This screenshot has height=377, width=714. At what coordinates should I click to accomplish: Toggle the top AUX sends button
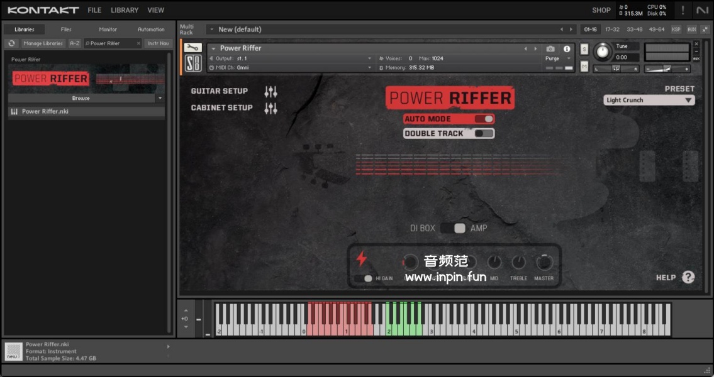point(692,29)
